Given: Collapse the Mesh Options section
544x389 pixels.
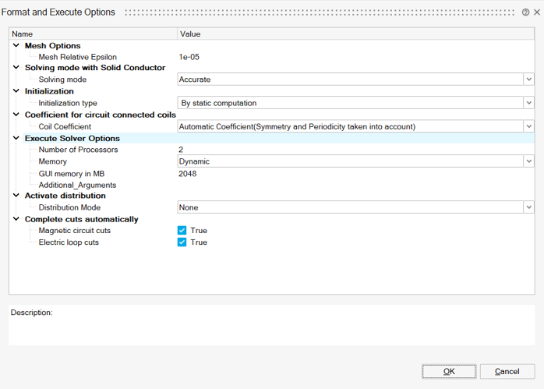Looking at the screenshot, I should pyautogui.click(x=16, y=46).
